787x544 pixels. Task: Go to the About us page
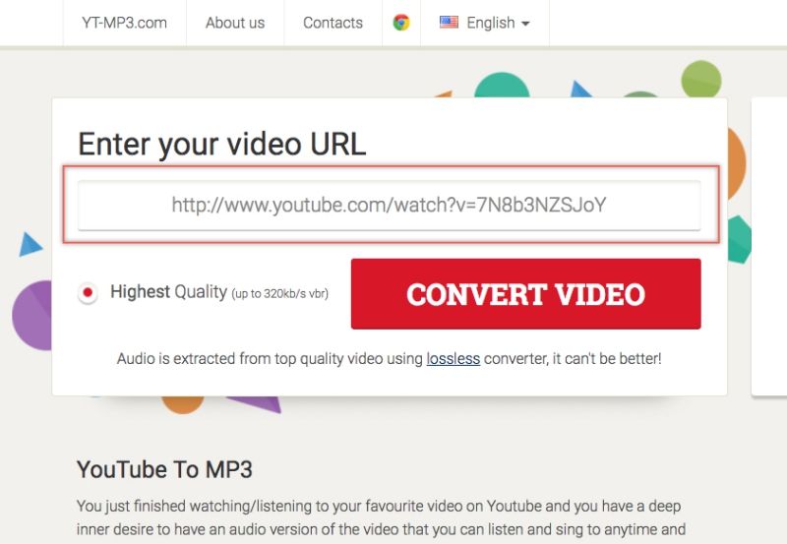pyautogui.click(x=235, y=23)
